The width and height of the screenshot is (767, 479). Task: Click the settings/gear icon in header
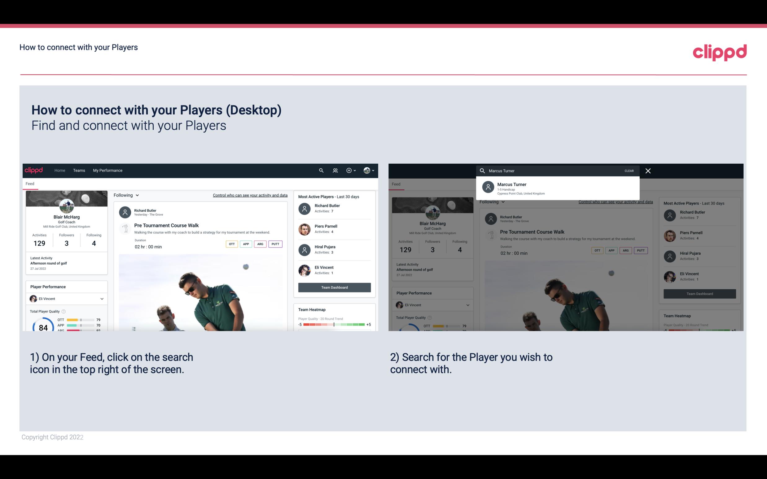pos(348,170)
